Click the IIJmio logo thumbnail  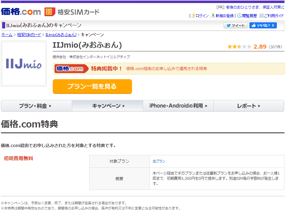(x=24, y=64)
